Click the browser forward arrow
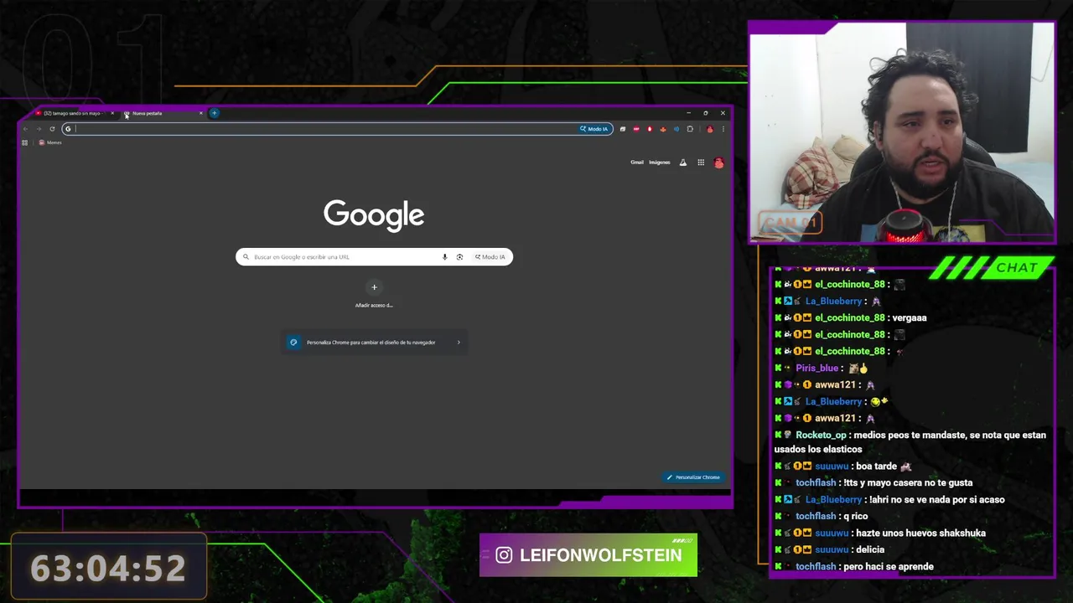Viewport: 1073px width, 603px height. [x=39, y=129]
